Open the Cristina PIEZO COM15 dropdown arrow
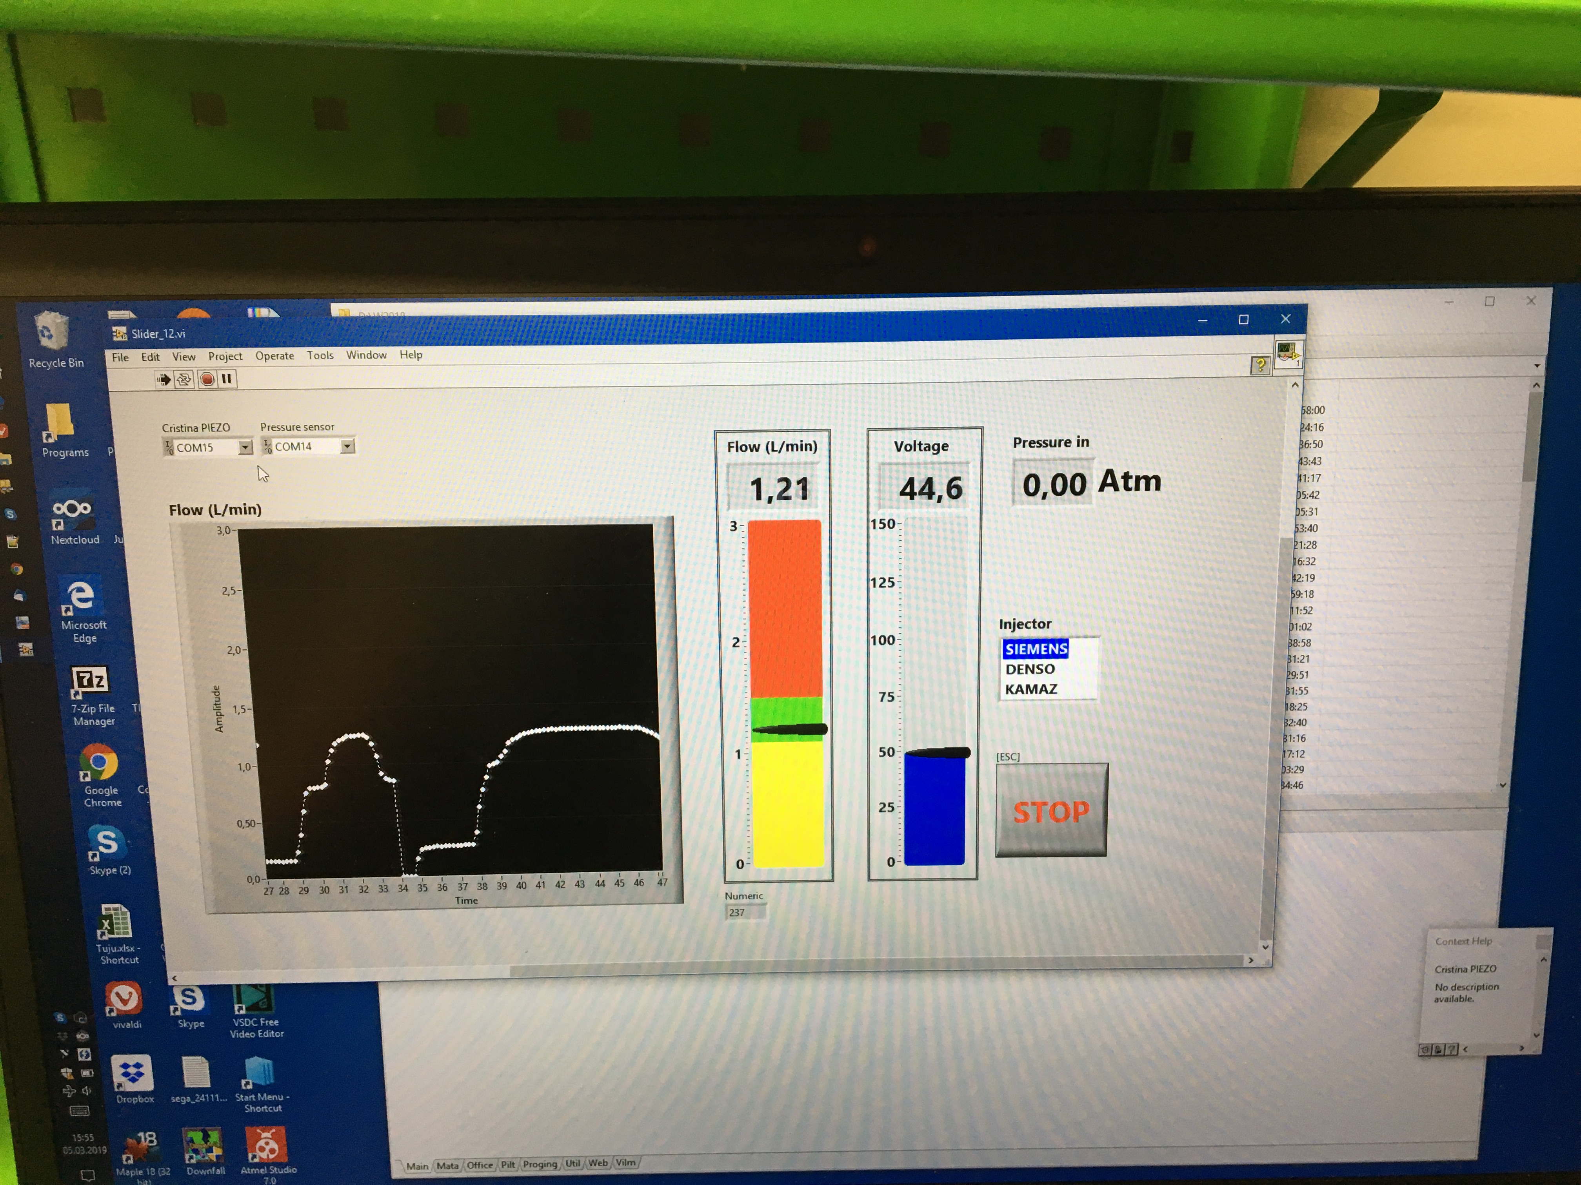This screenshot has height=1185, width=1581. pyautogui.click(x=245, y=447)
